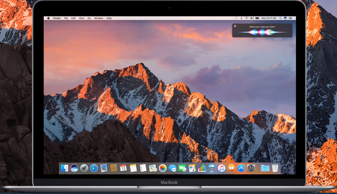Viewport: 337px width, 194px height.
Task: Open Numbers bar chart icon in Dock
Action: [x=202, y=168]
